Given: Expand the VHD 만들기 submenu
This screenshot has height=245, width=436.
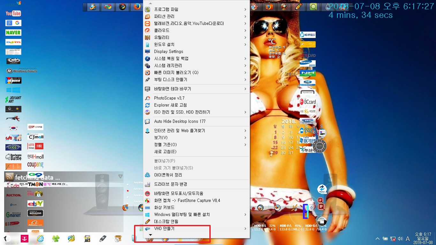Looking at the screenshot, I should click(196, 228).
